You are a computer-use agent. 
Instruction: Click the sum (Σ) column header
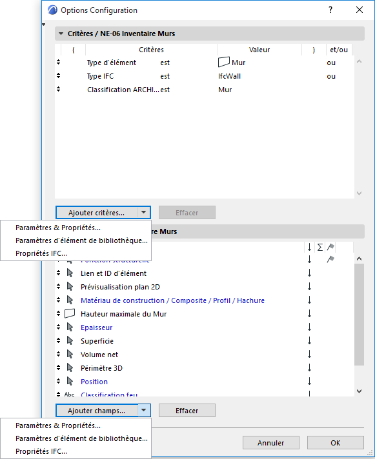[x=320, y=248]
